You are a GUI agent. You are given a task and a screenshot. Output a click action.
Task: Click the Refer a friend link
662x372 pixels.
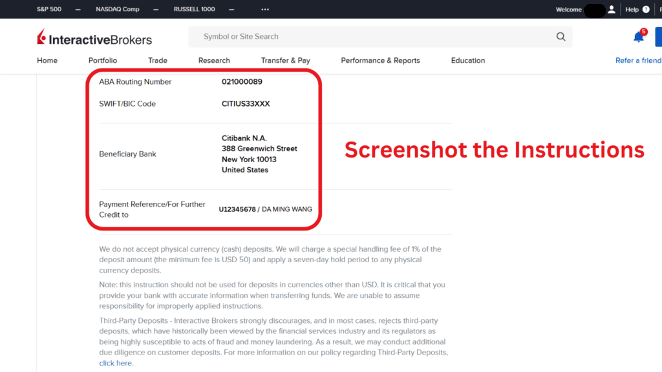pos(637,60)
